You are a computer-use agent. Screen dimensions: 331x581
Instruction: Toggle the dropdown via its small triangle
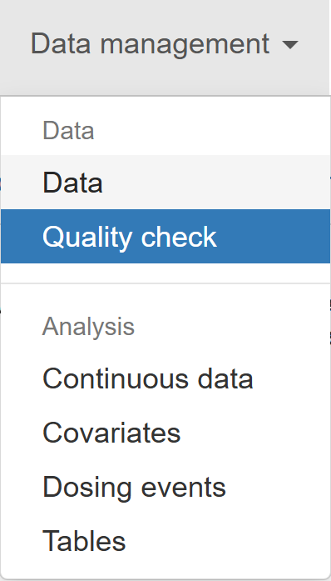[289, 45]
